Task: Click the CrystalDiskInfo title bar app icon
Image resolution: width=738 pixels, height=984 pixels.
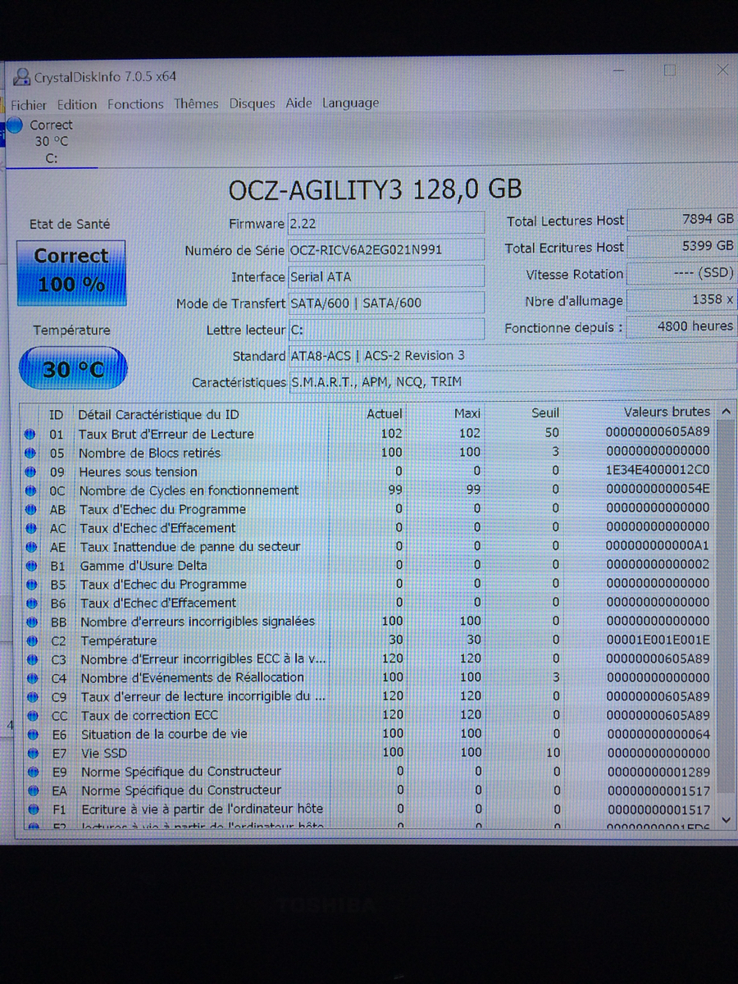Action: click(21, 78)
